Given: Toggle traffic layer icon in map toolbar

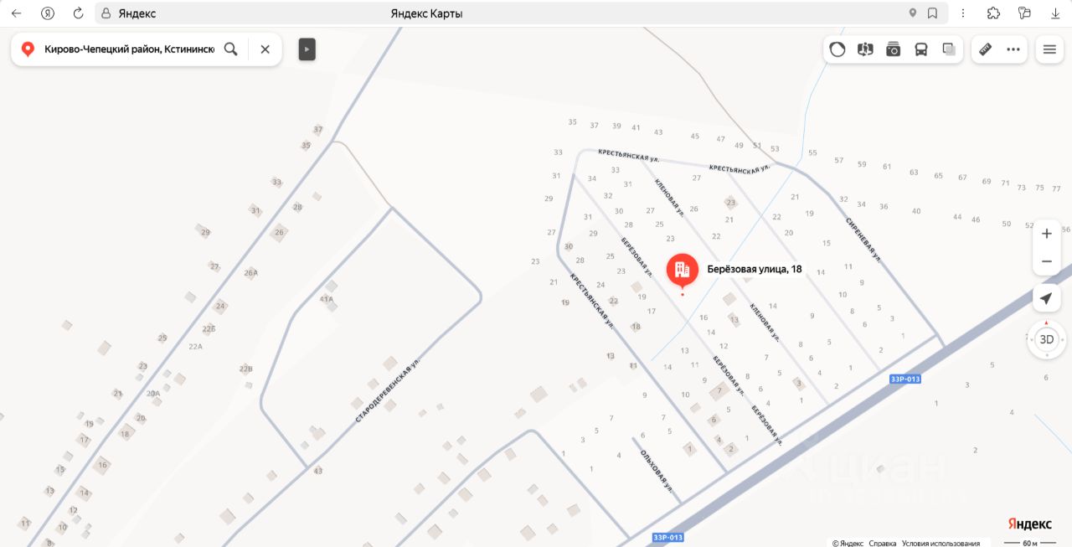Looking at the screenshot, I should 837,49.
